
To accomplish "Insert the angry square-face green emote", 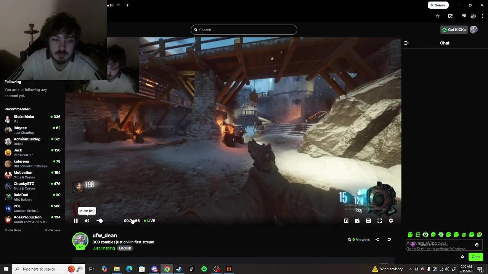I will 418,234.
